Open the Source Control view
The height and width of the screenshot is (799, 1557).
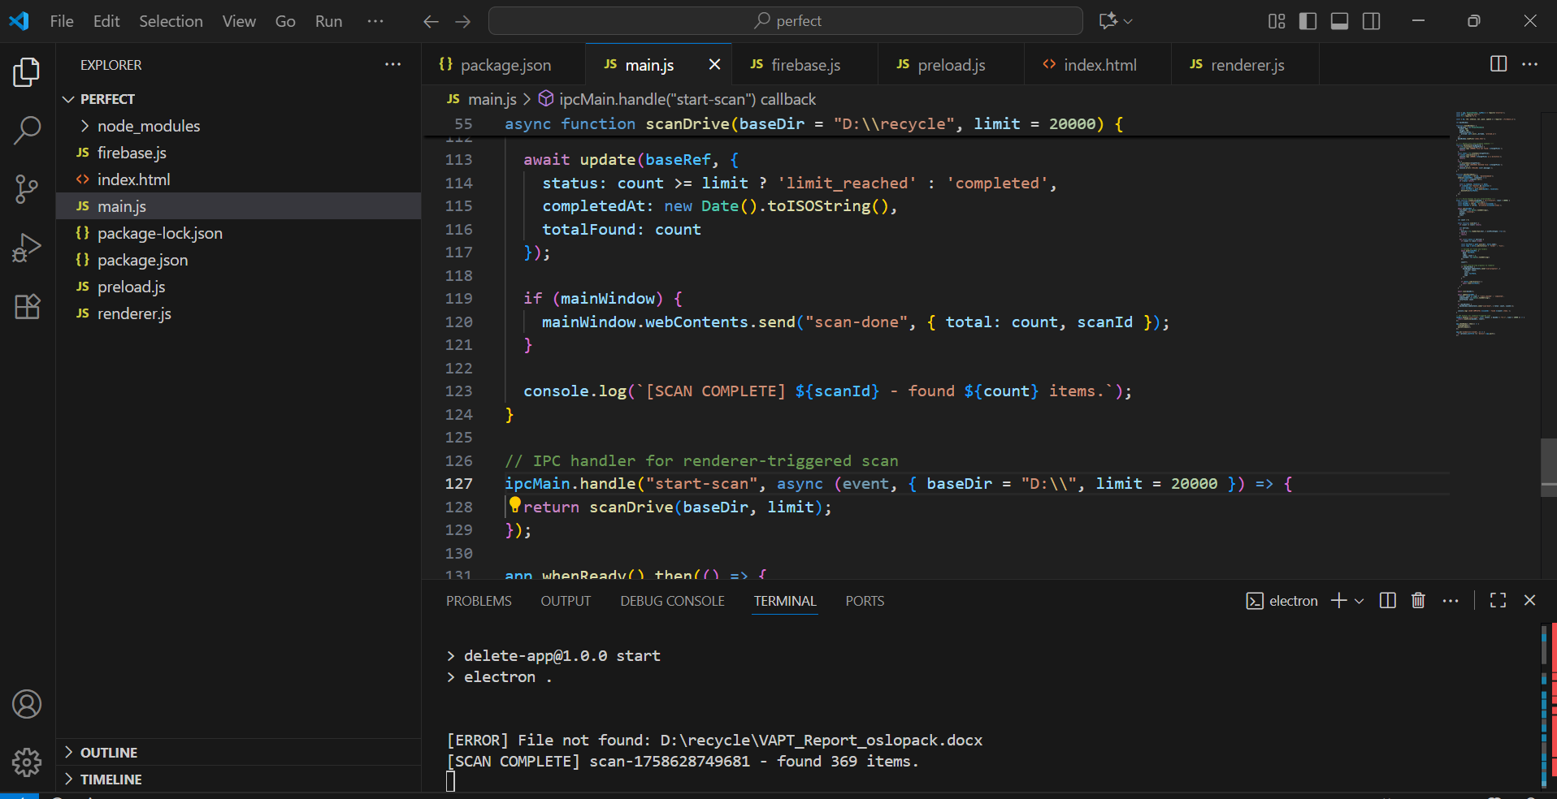click(27, 188)
